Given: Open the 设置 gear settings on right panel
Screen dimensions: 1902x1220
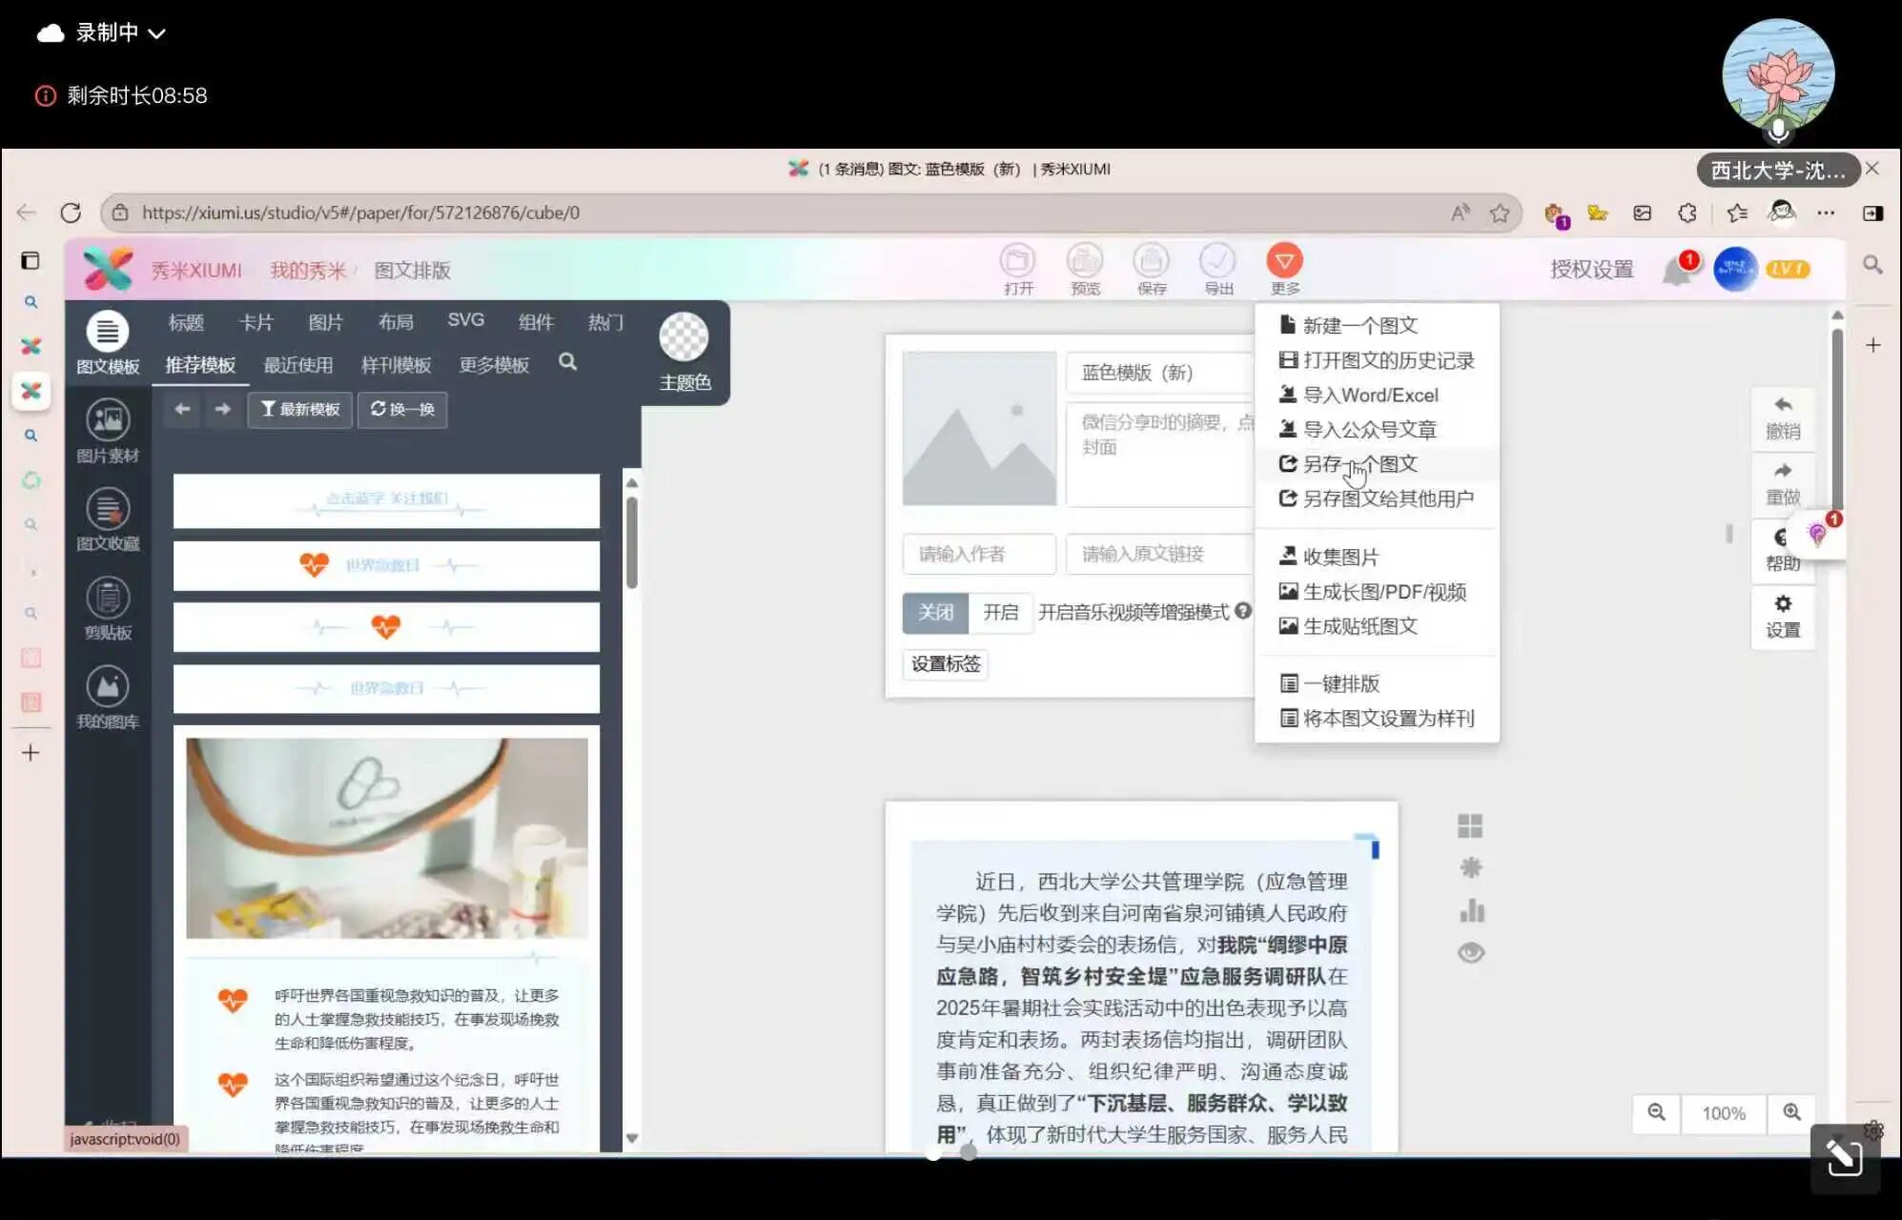Looking at the screenshot, I should tap(1782, 604).
